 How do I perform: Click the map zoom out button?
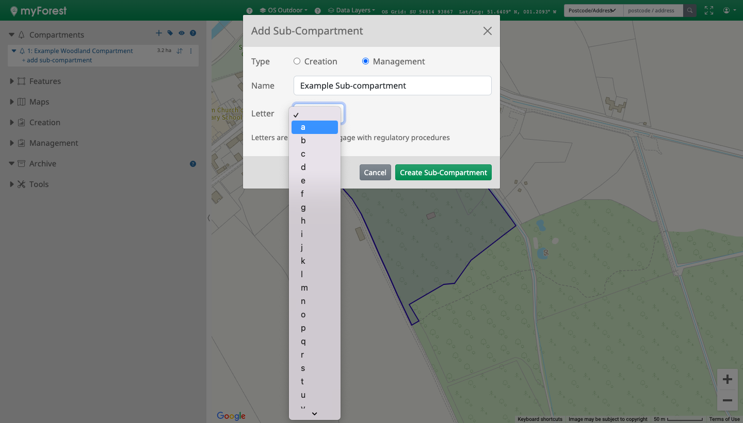coord(728,400)
